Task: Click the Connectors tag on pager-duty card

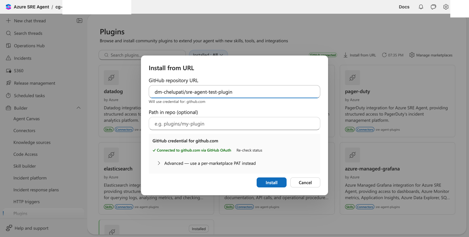Action: point(365,129)
